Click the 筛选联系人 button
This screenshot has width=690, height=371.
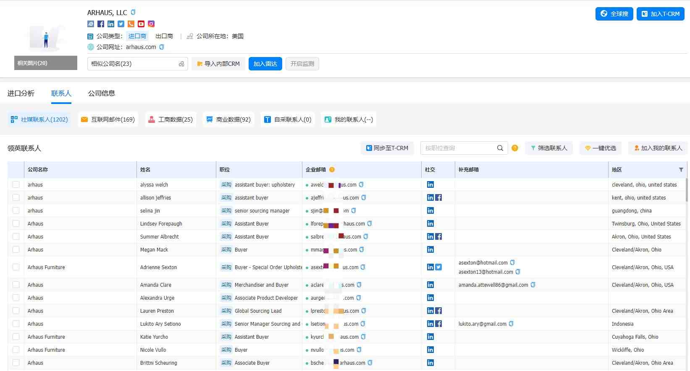click(x=549, y=148)
